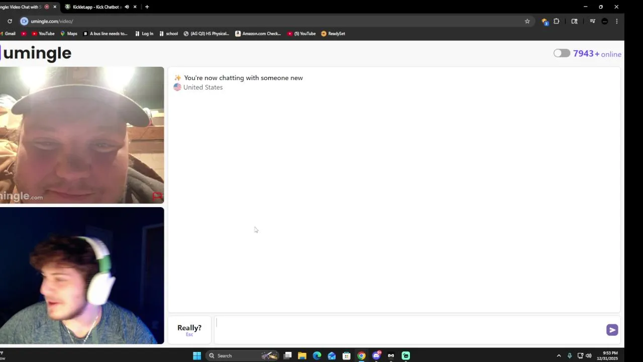Open network settings tray icon
Viewport: 643px width, 362px height.
(580, 355)
